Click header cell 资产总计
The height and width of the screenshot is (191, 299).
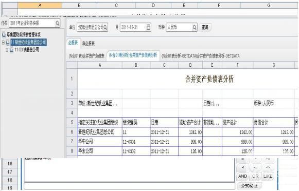pos(238,122)
